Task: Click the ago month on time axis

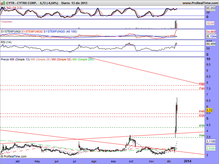Action: click(94, 161)
